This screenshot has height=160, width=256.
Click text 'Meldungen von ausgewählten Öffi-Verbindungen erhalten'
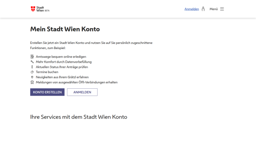click(76, 82)
